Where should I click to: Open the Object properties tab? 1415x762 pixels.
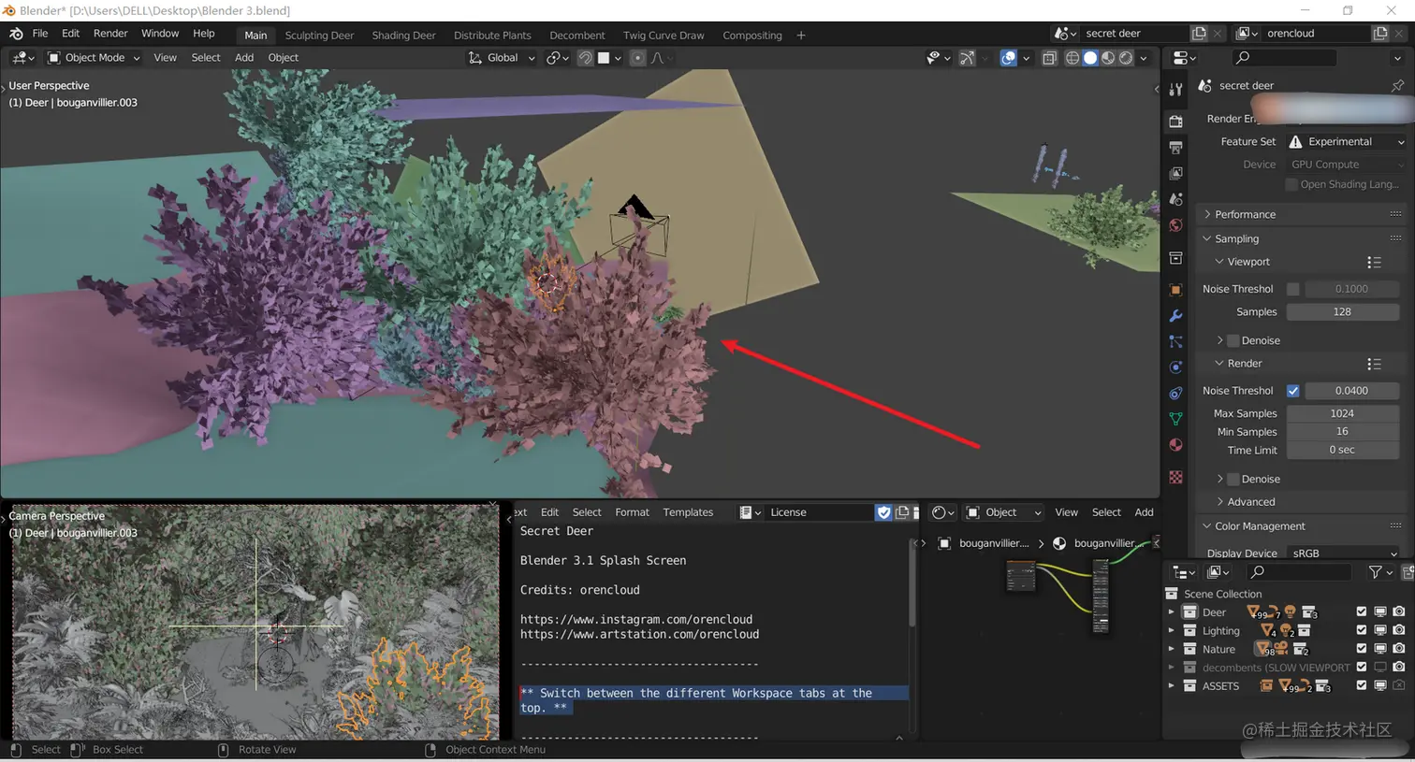click(x=1175, y=290)
